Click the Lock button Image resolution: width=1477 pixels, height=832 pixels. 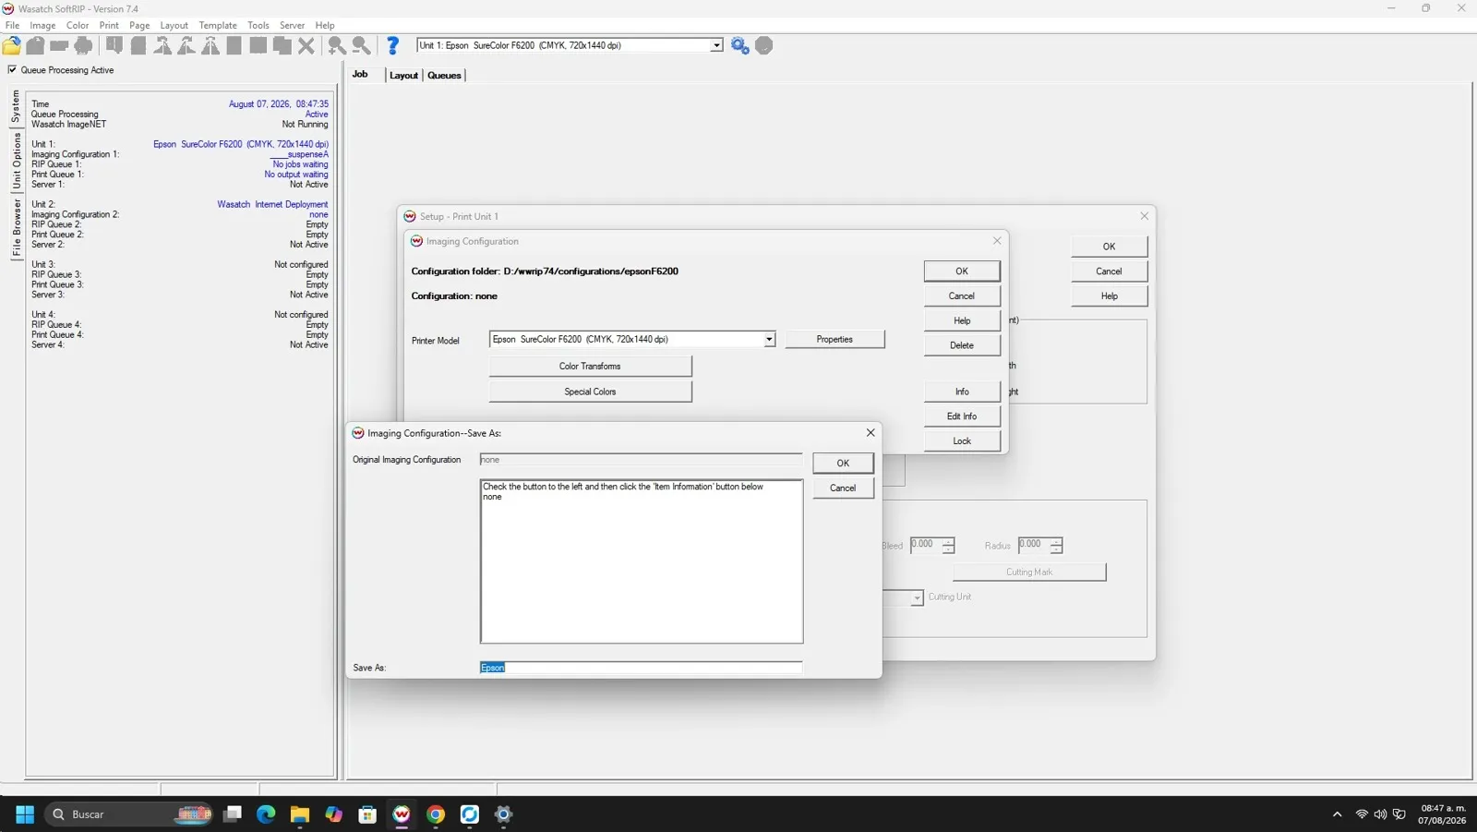tap(962, 440)
